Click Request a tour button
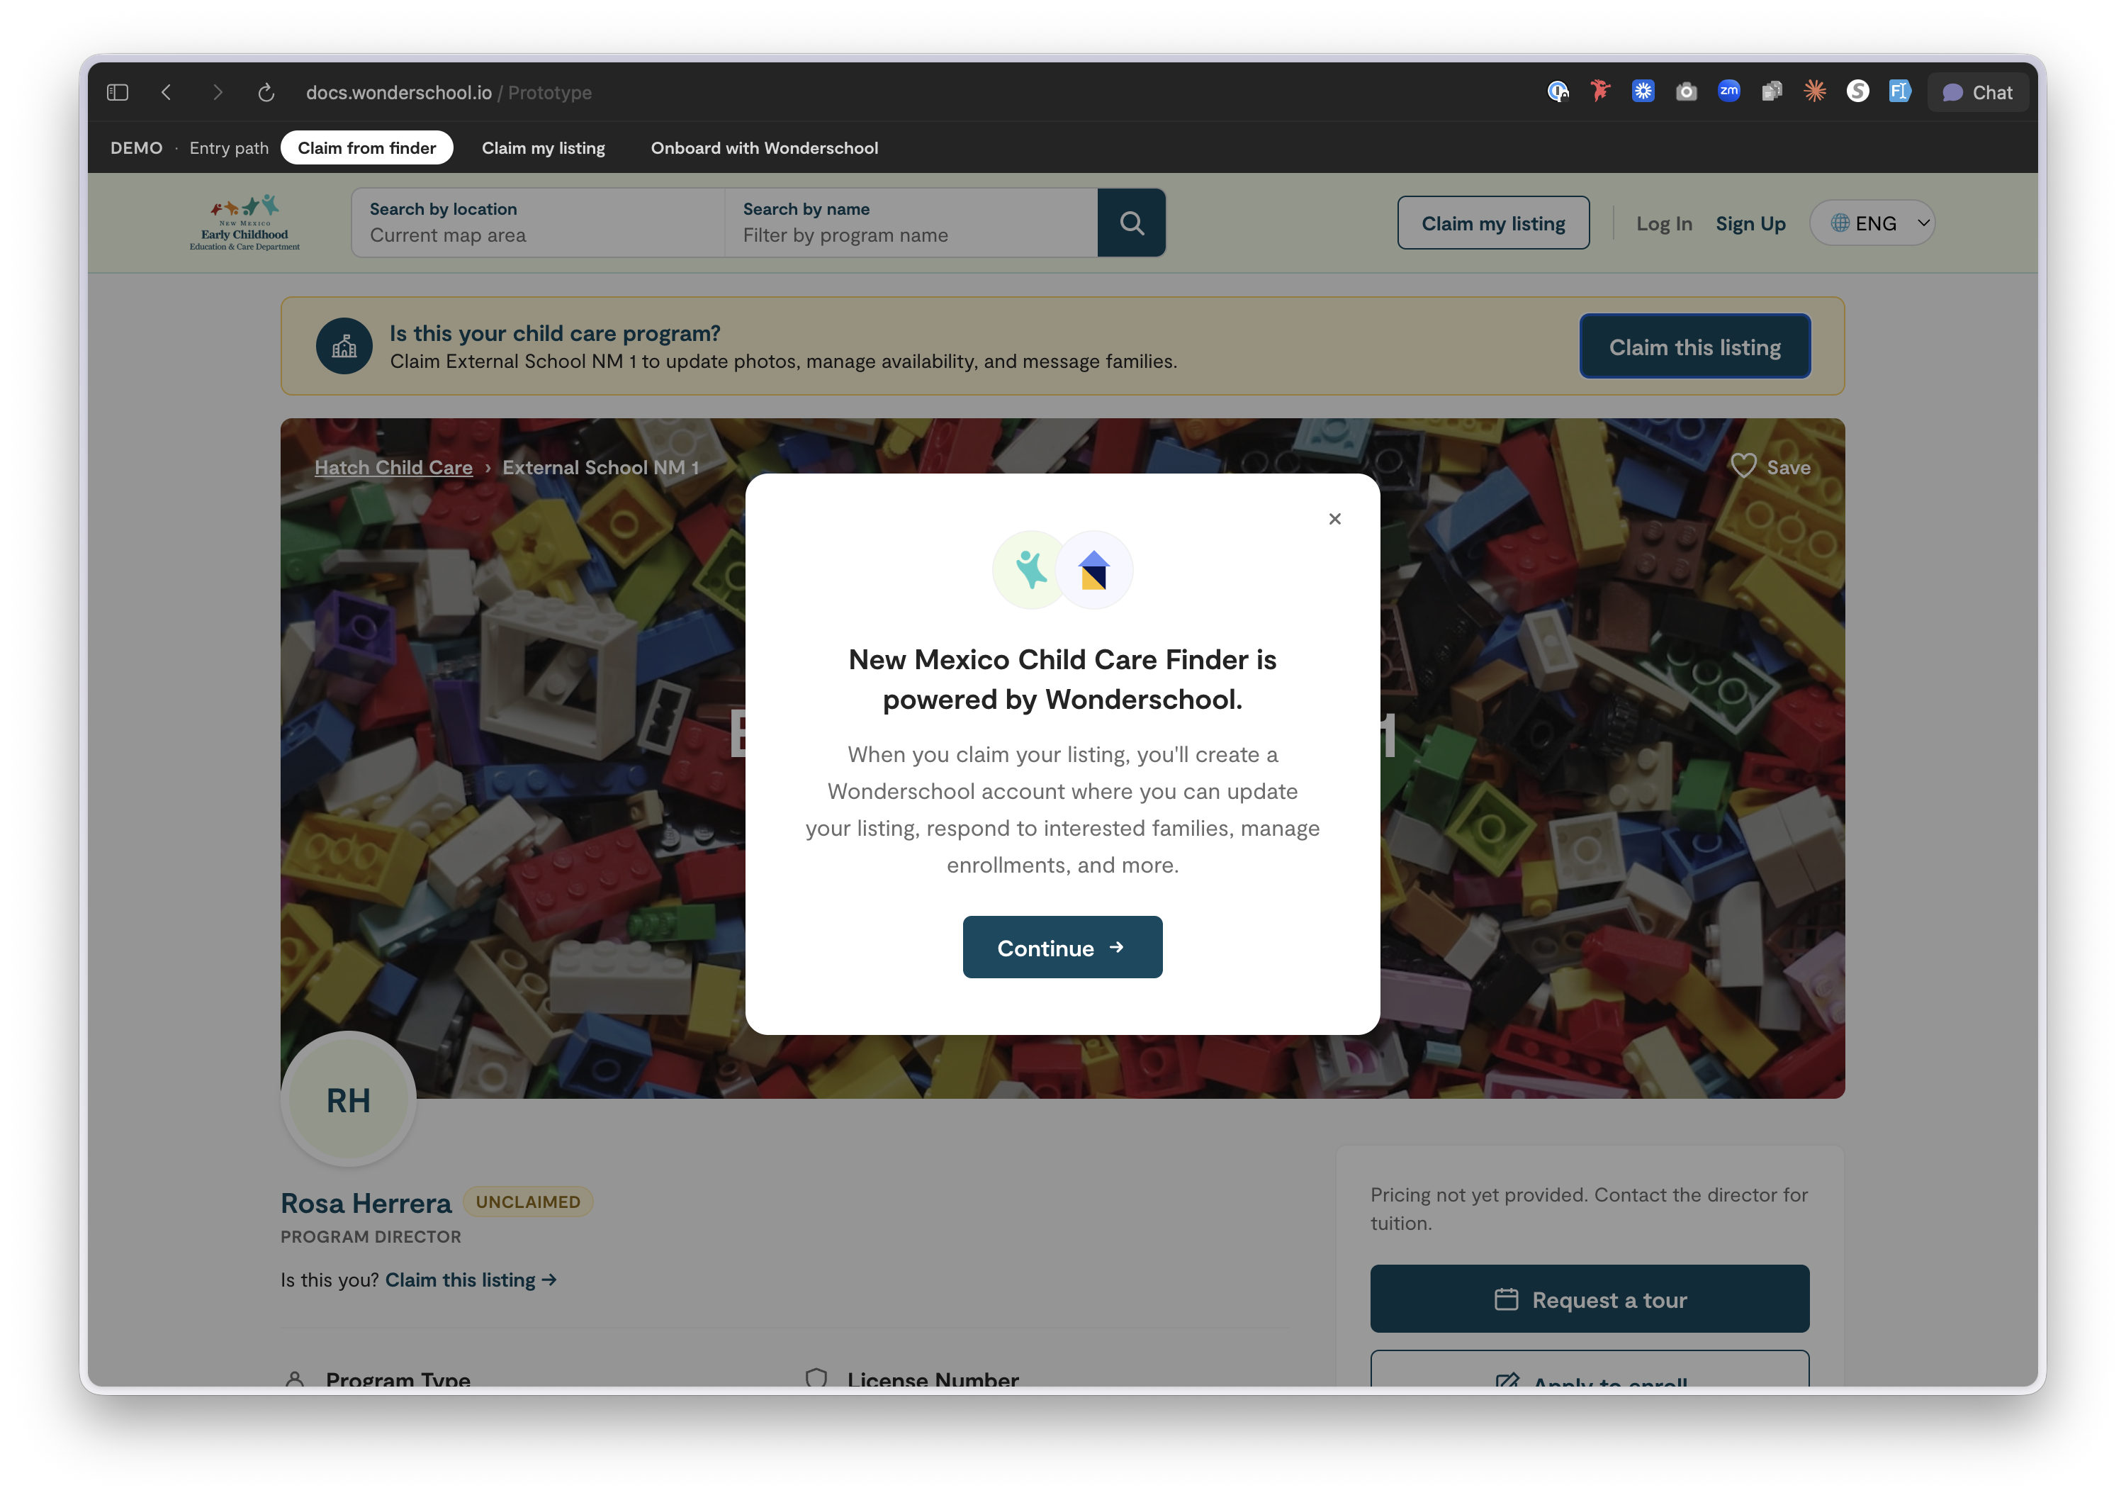Image resolution: width=2126 pixels, height=1500 pixels. [x=1590, y=1299]
